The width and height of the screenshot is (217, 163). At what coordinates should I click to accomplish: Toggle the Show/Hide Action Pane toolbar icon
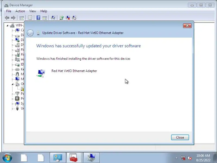point(45,18)
